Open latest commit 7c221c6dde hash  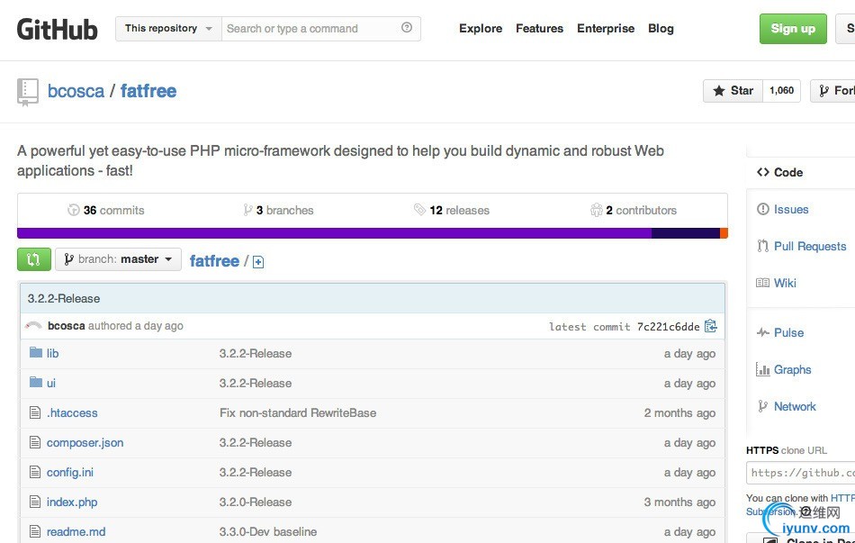(x=668, y=326)
